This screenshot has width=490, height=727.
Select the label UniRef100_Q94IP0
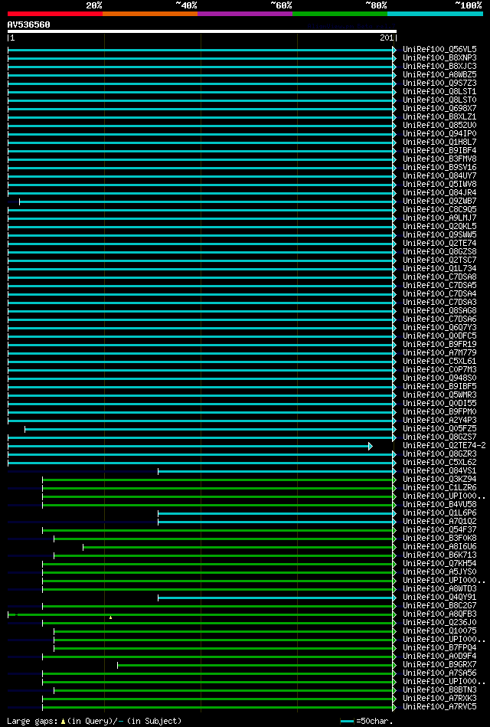click(440, 133)
